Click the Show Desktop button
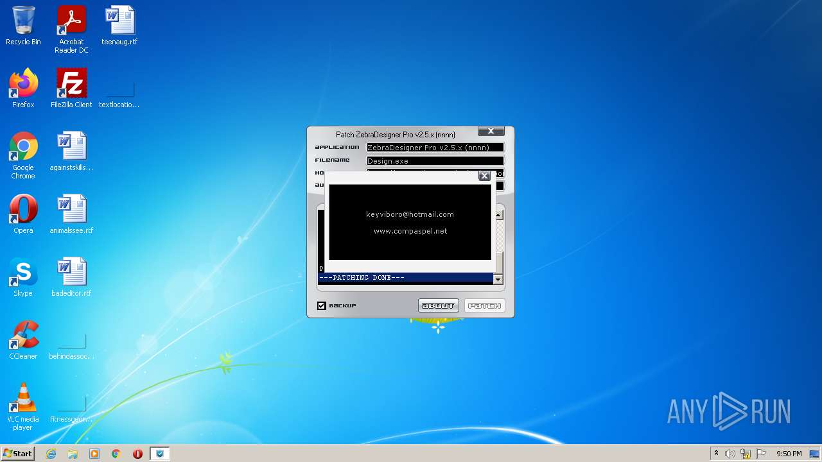This screenshot has width=822, height=462. click(815, 454)
